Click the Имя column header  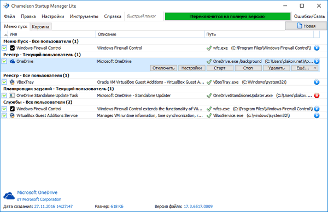tap(52, 34)
